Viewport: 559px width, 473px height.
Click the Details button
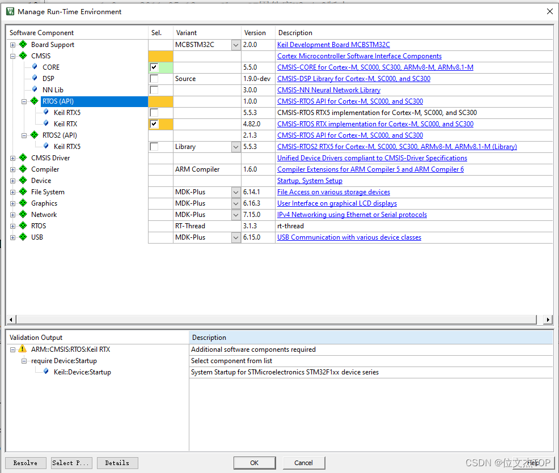pyautogui.click(x=117, y=463)
